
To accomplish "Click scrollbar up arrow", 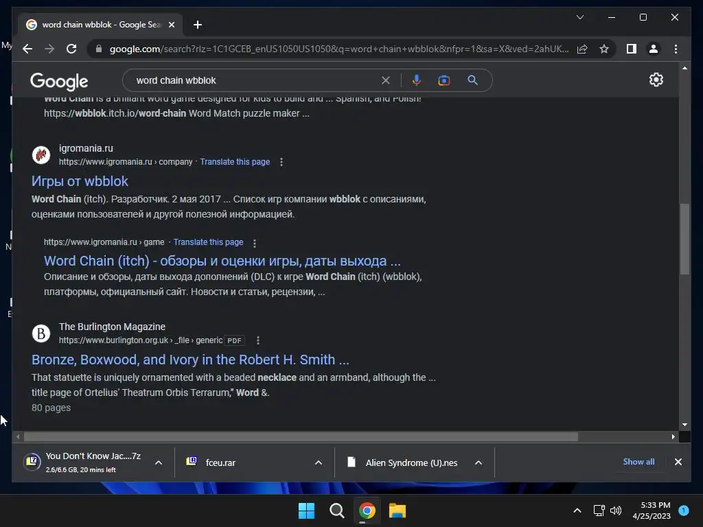I will click(684, 68).
